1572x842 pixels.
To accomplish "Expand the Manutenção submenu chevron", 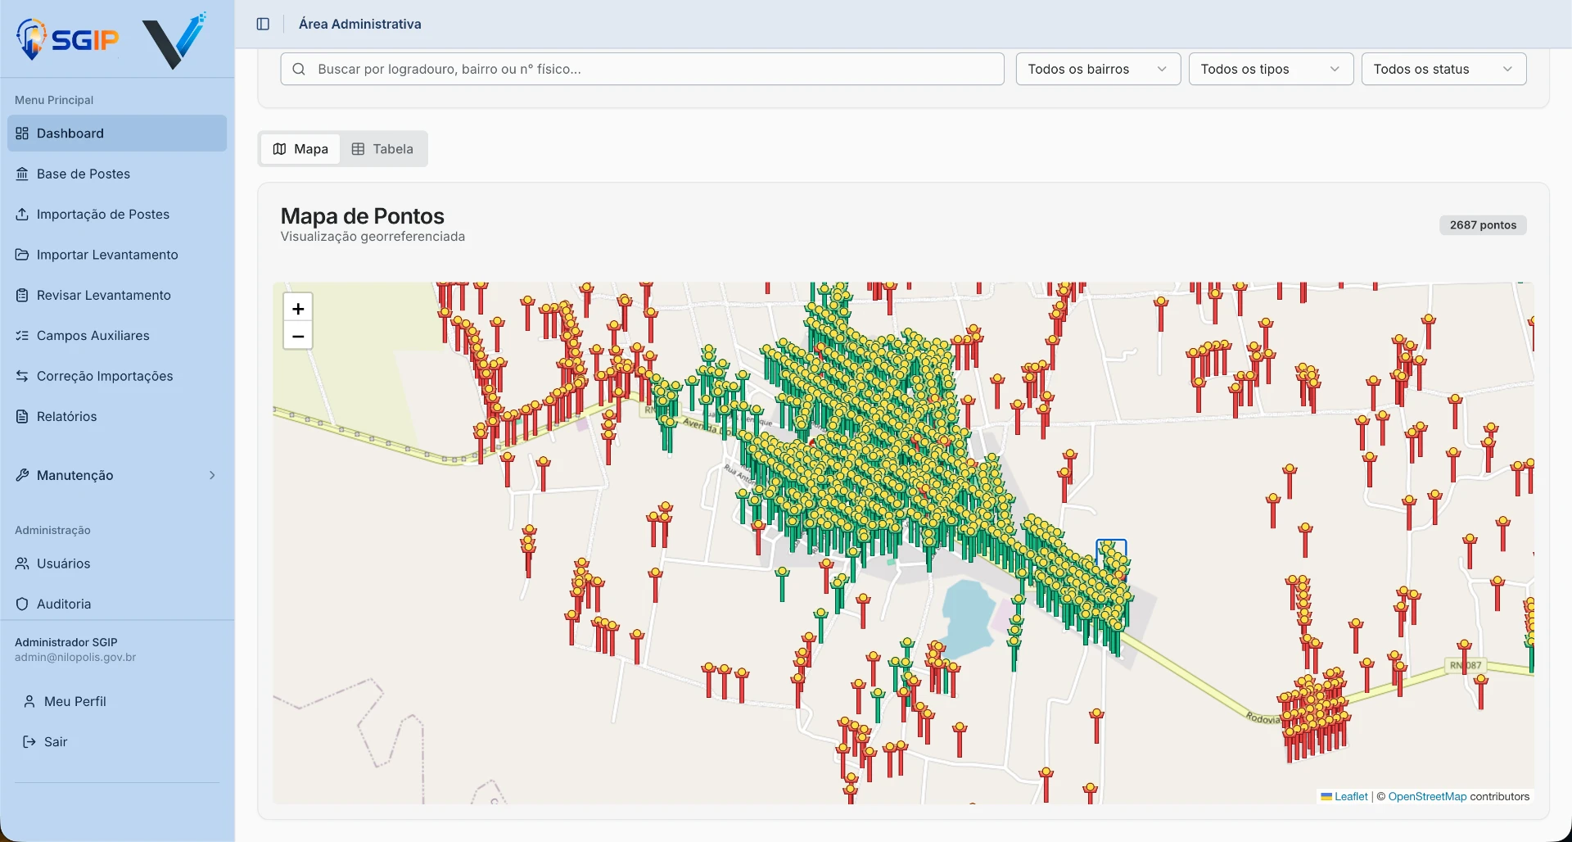I will [212, 475].
